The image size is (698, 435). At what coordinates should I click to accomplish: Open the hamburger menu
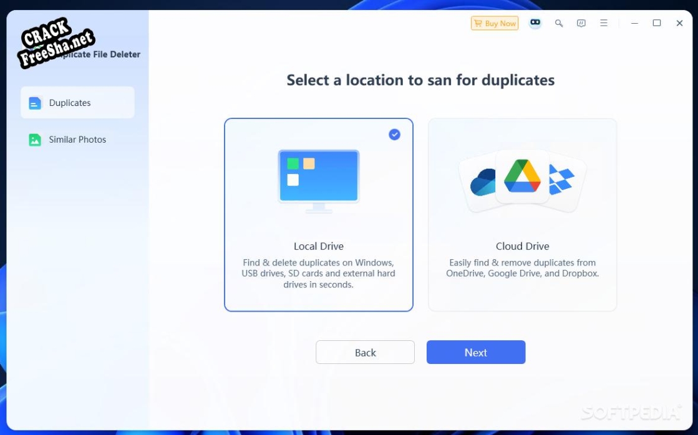click(603, 23)
